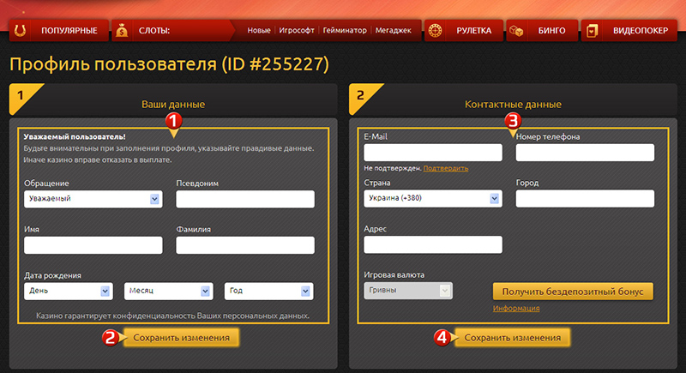Expand the Год birth year dropdown
The height and width of the screenshot is (373, 686).
coord(268,291)
